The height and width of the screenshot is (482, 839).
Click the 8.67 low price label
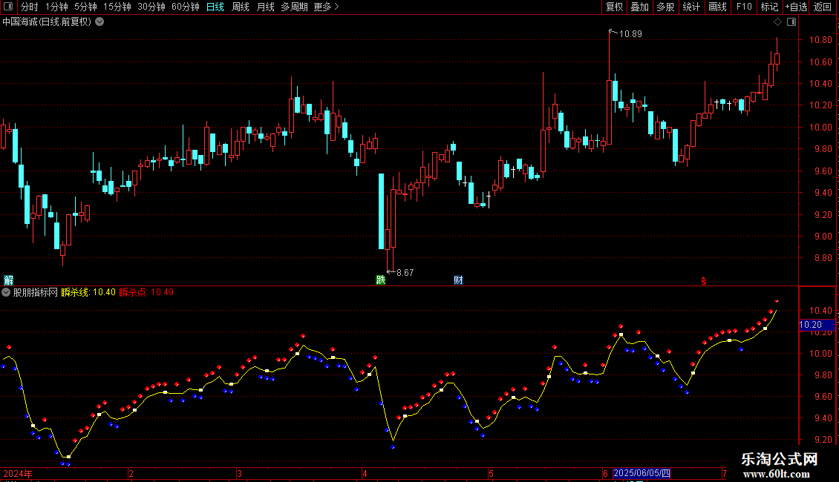tap(405, 273)
